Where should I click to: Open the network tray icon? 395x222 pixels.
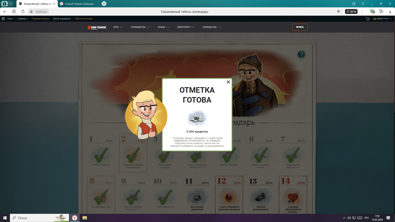click(x=354, y=218)
